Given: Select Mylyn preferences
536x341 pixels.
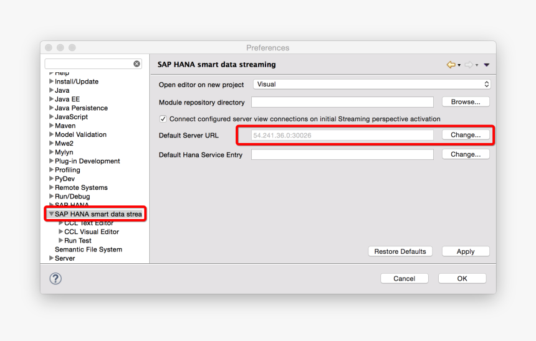Looking at the screenshot, I should pyautogui.click(x=64, y=152).
